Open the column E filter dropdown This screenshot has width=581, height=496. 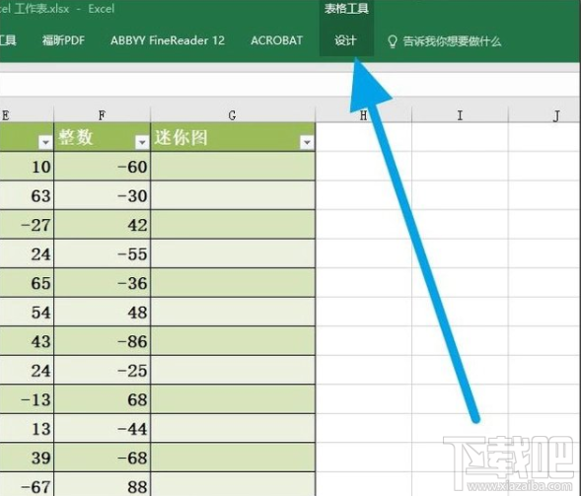click(45, 142)
